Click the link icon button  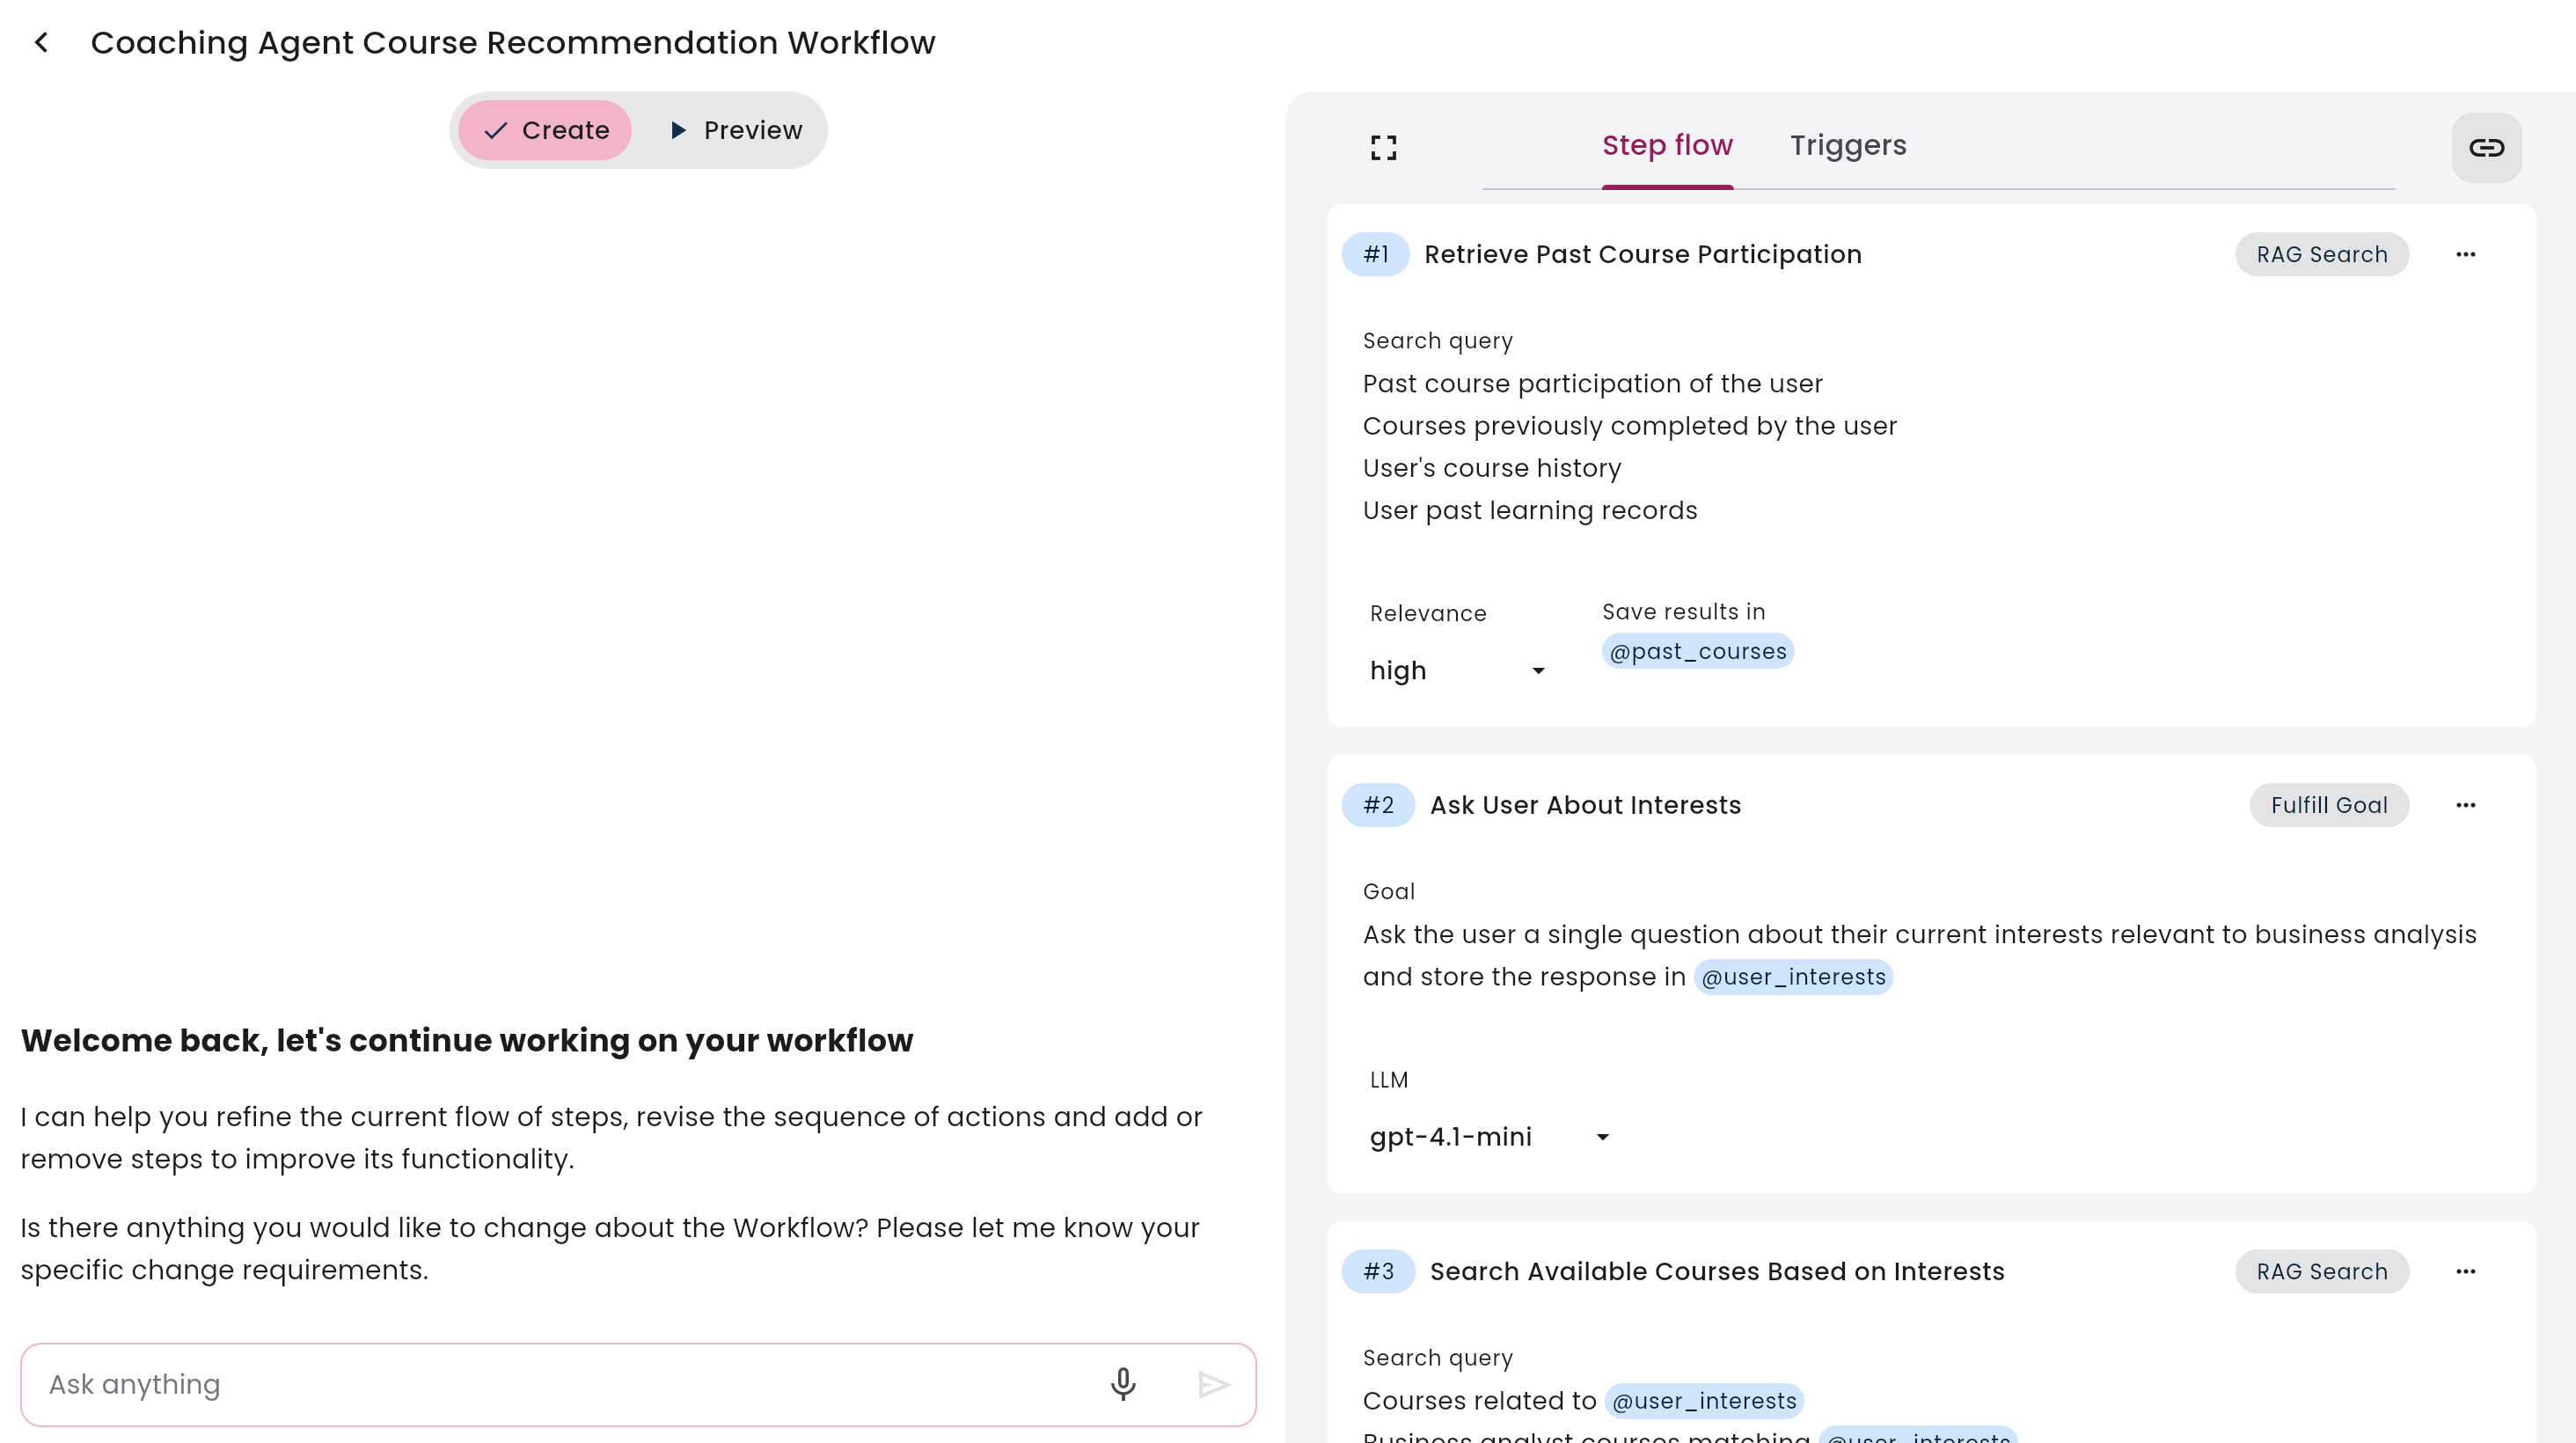click(2486, 147)
